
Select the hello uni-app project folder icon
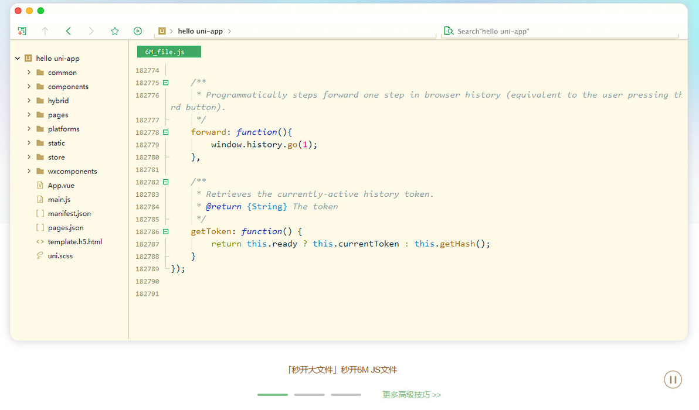click(29, 59)
